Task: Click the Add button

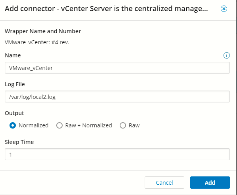Action: coord(210,182)
